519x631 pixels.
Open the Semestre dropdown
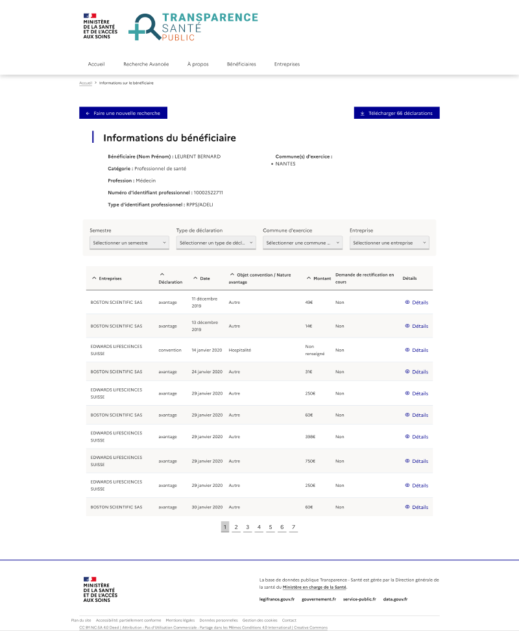(128, 242)
